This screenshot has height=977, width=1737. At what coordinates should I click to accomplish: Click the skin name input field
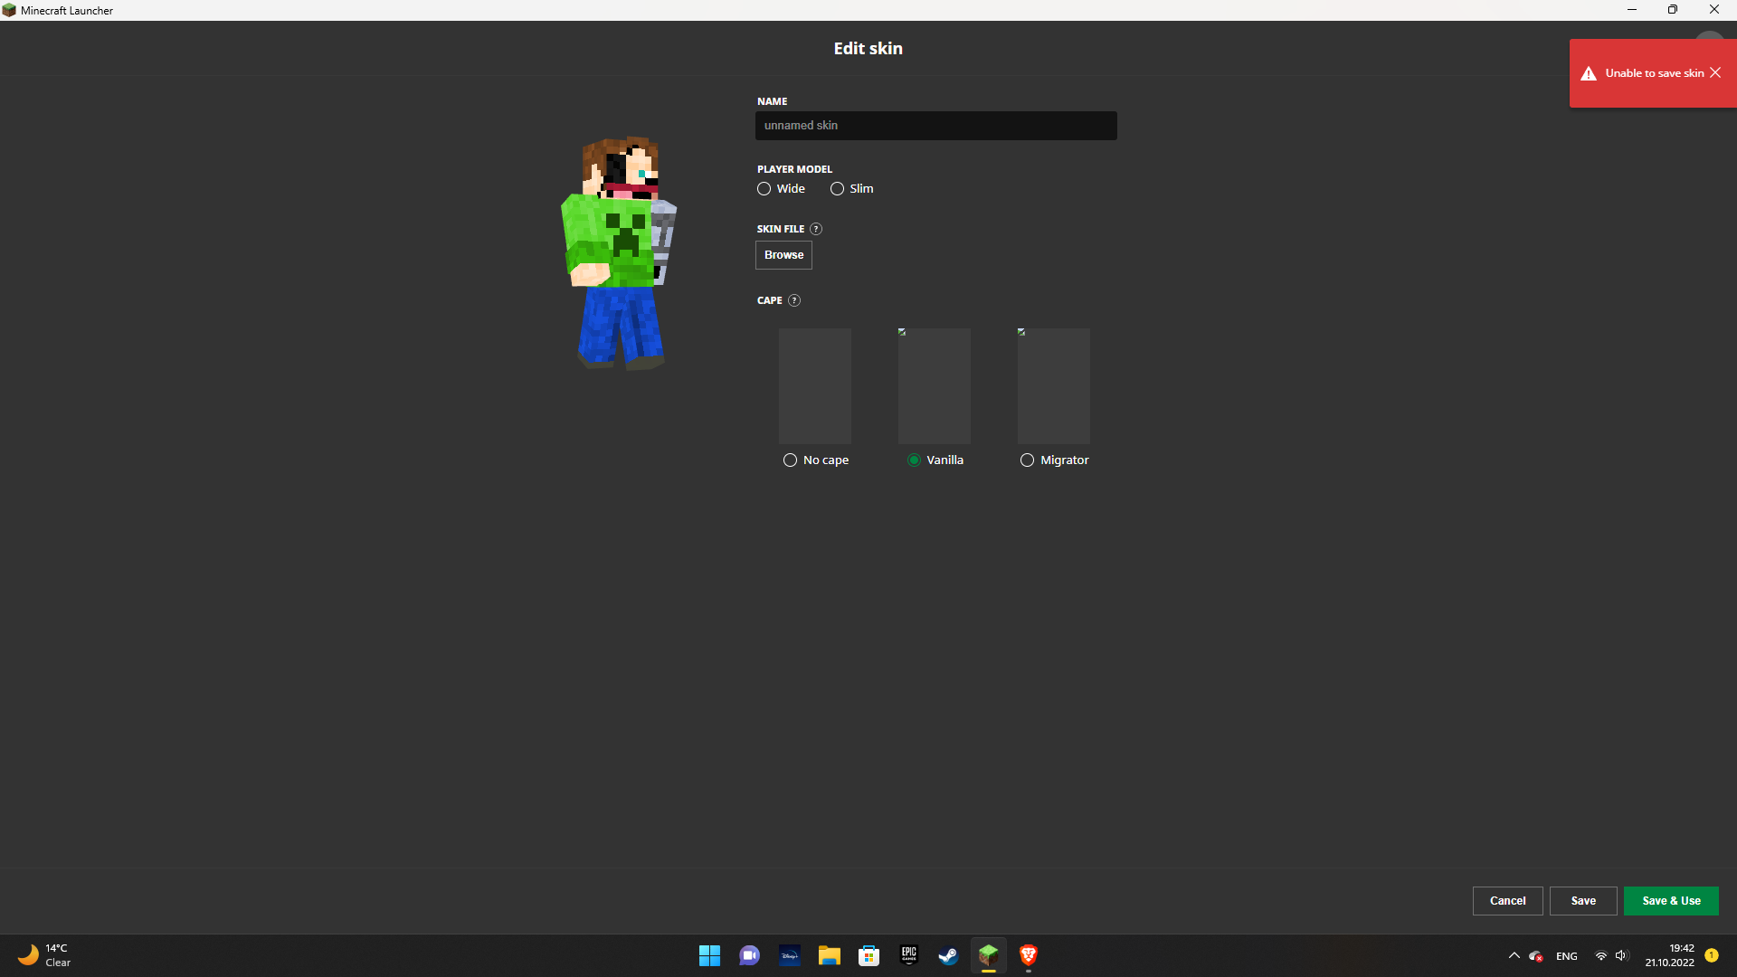935,126
